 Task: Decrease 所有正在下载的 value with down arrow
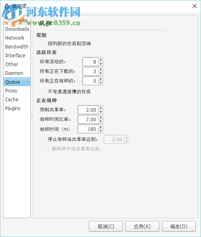click(x=100, y=73)
